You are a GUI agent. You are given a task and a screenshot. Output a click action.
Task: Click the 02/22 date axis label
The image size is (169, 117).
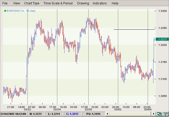[27, 109]
